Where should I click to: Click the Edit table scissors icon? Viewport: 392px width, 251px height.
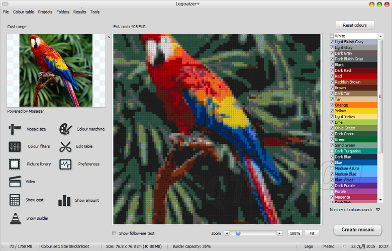tap(65, 146)
